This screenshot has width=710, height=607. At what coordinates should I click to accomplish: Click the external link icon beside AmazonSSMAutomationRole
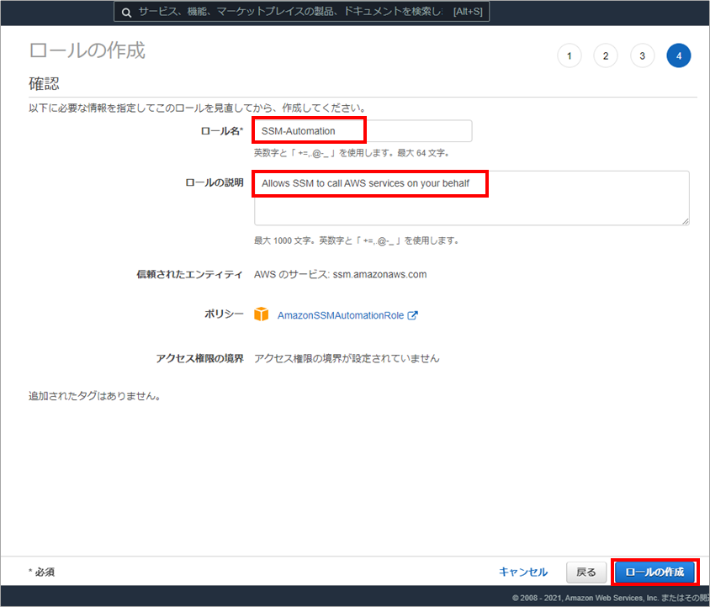pyautogui.click(x=412, y=315)
